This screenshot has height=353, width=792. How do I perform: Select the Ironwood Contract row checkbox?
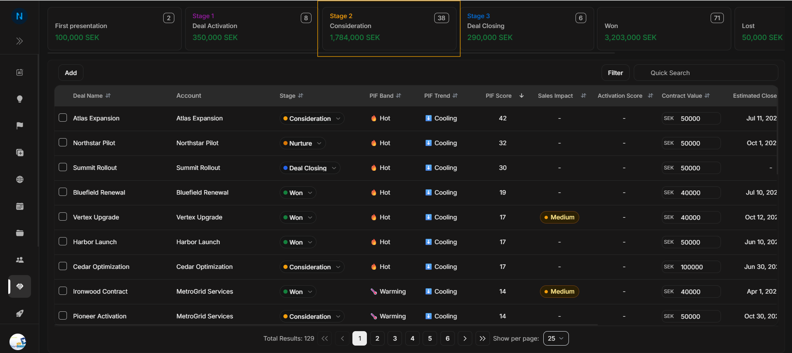[63, 291]
